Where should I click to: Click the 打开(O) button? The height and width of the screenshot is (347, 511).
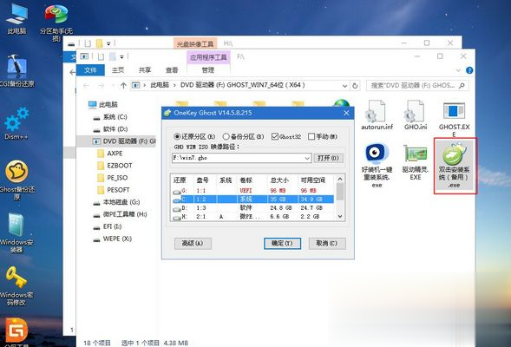328,158
